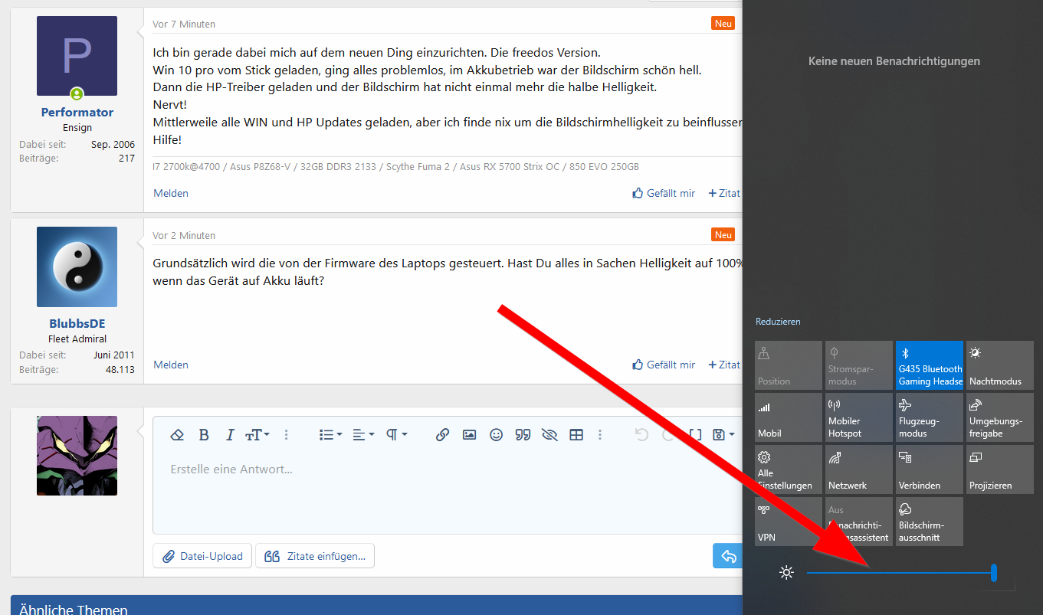
Task: Click the 'Vor 7 Minuten' timestamp
Action: click(184, 25)
